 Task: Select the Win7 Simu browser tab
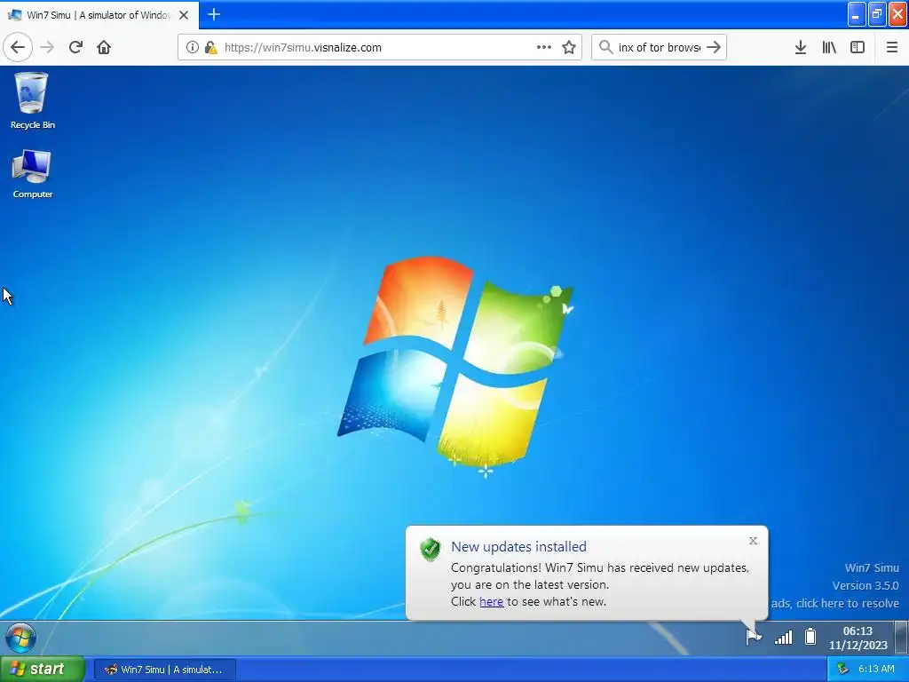pos(99,14)
